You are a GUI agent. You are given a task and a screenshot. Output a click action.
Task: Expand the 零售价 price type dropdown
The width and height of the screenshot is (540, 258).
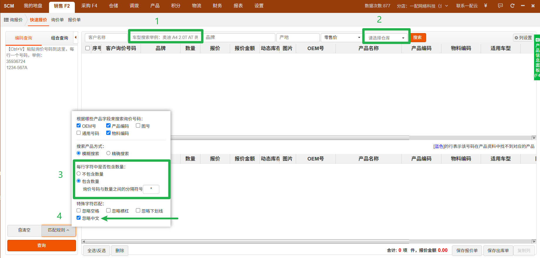[x=342, y=37]
